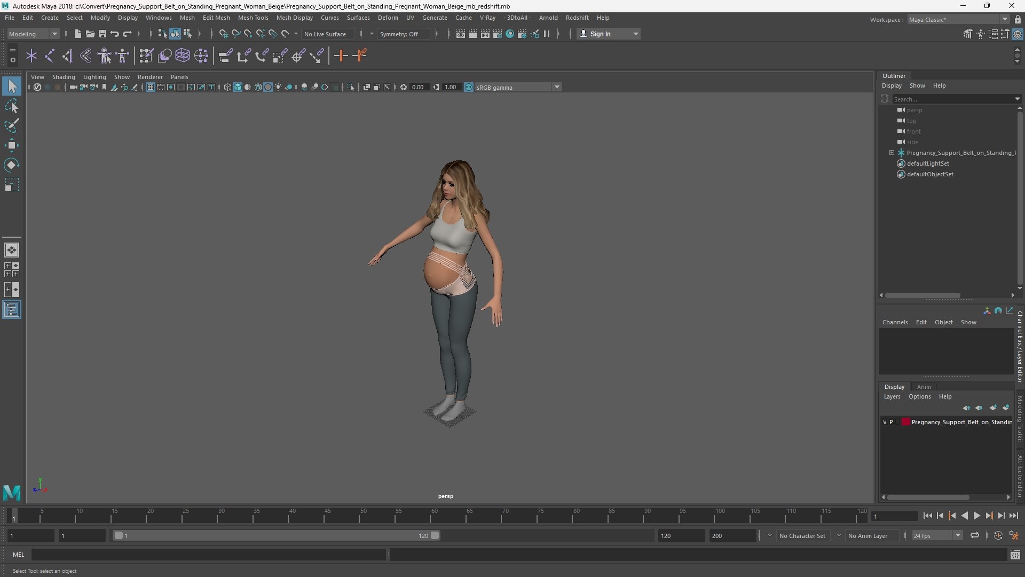Open the 24 fps frame rate dropdown
This screenshot has width=1025, height=577.
[x=937, y=535]
